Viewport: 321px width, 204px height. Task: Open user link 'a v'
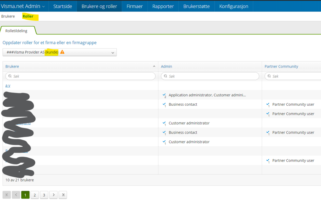[8, 85]
